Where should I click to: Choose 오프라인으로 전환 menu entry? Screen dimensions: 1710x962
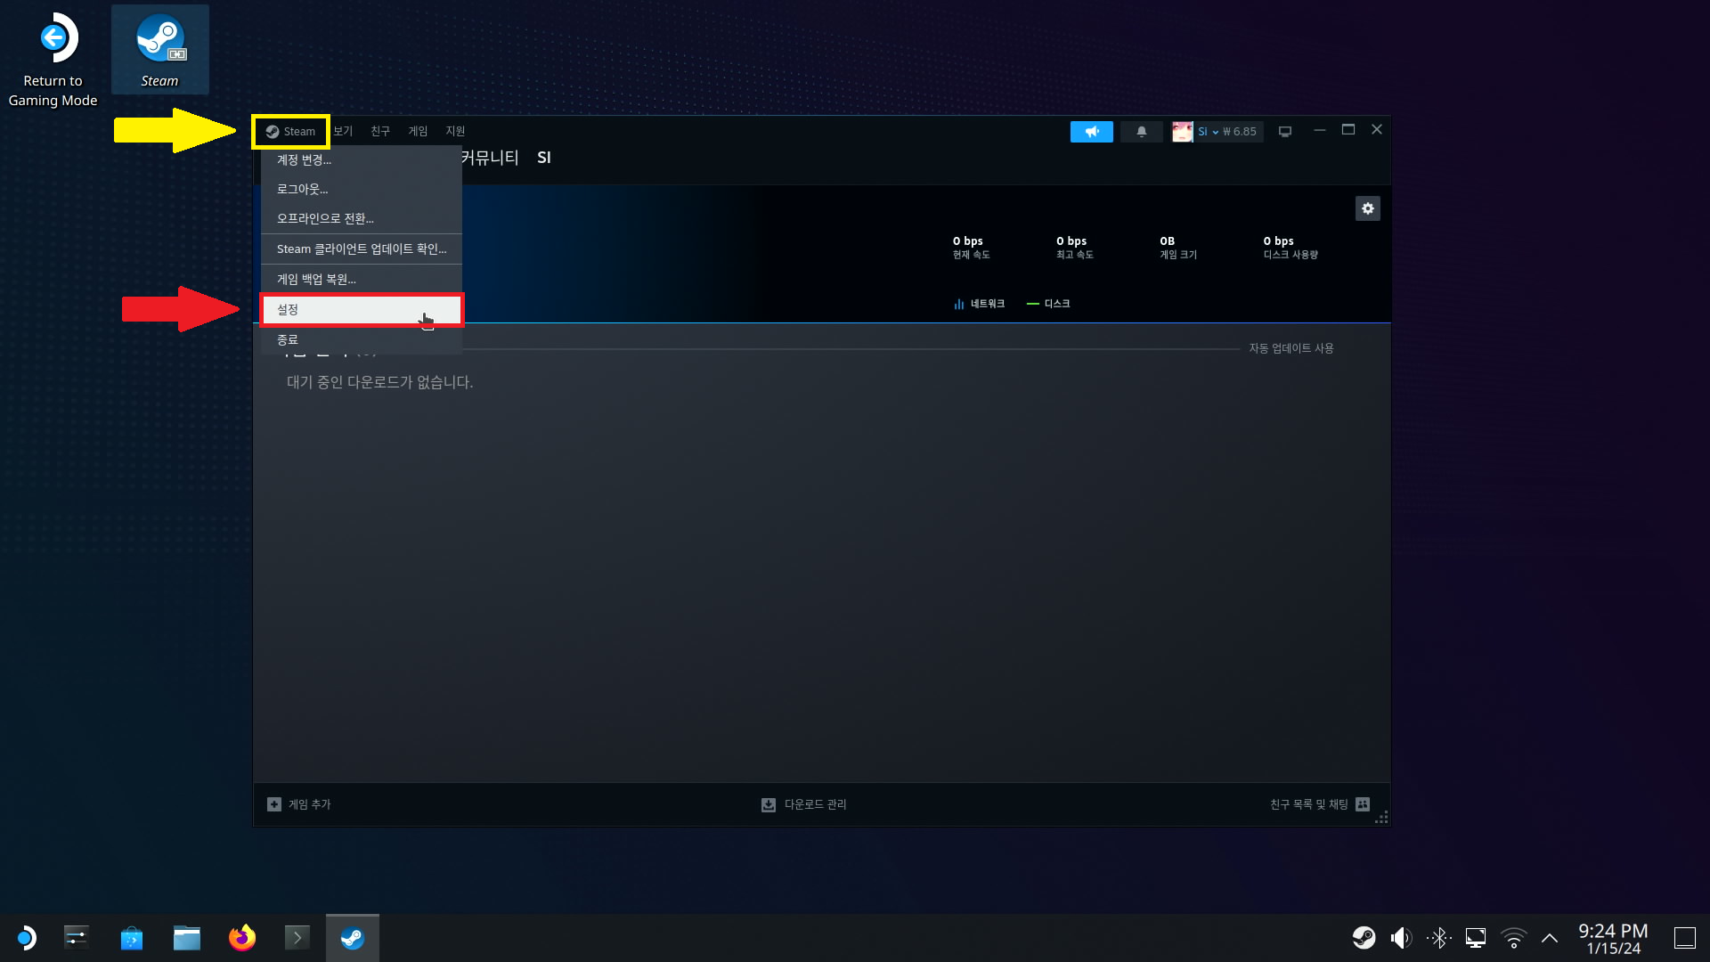[325, 219]
